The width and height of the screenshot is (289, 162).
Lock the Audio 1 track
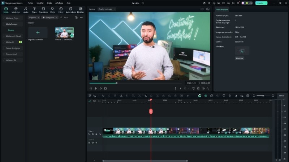89,143
